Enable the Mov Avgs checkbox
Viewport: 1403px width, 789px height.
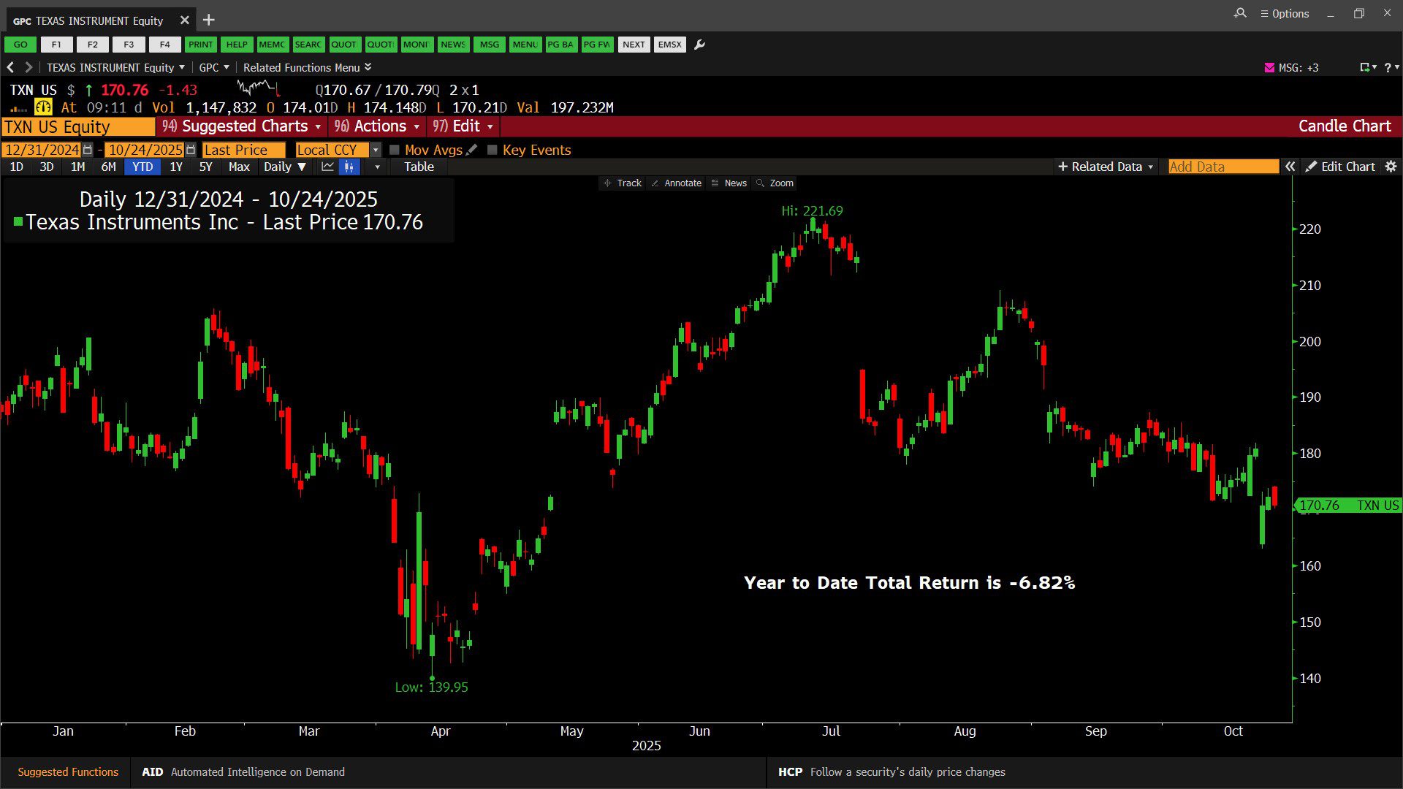pos(395,150)
